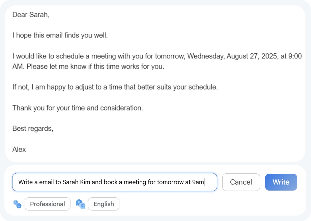Click the "Dear Sarah," greeting line
The image size is (311, 221).
(31, 15)
